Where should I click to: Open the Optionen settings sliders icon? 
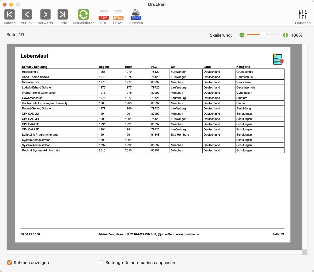[x=303, y=14]
